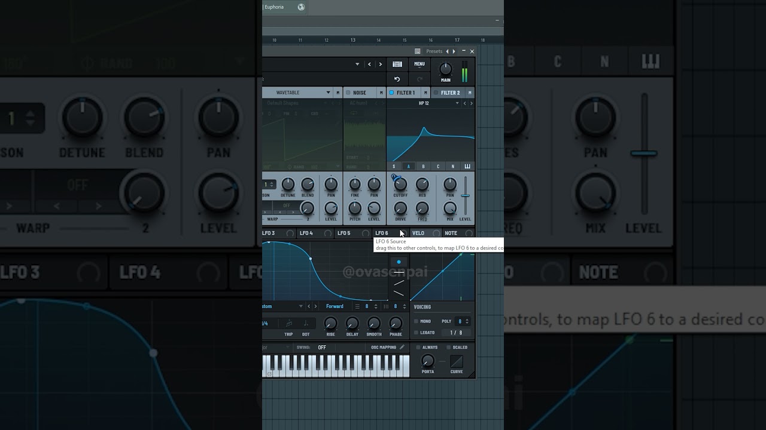Enable the SCALED portamento checkbox
Image resolution: width=766 pixels, height=430 pixels.
pyautogui.click(x=449, y=347)
